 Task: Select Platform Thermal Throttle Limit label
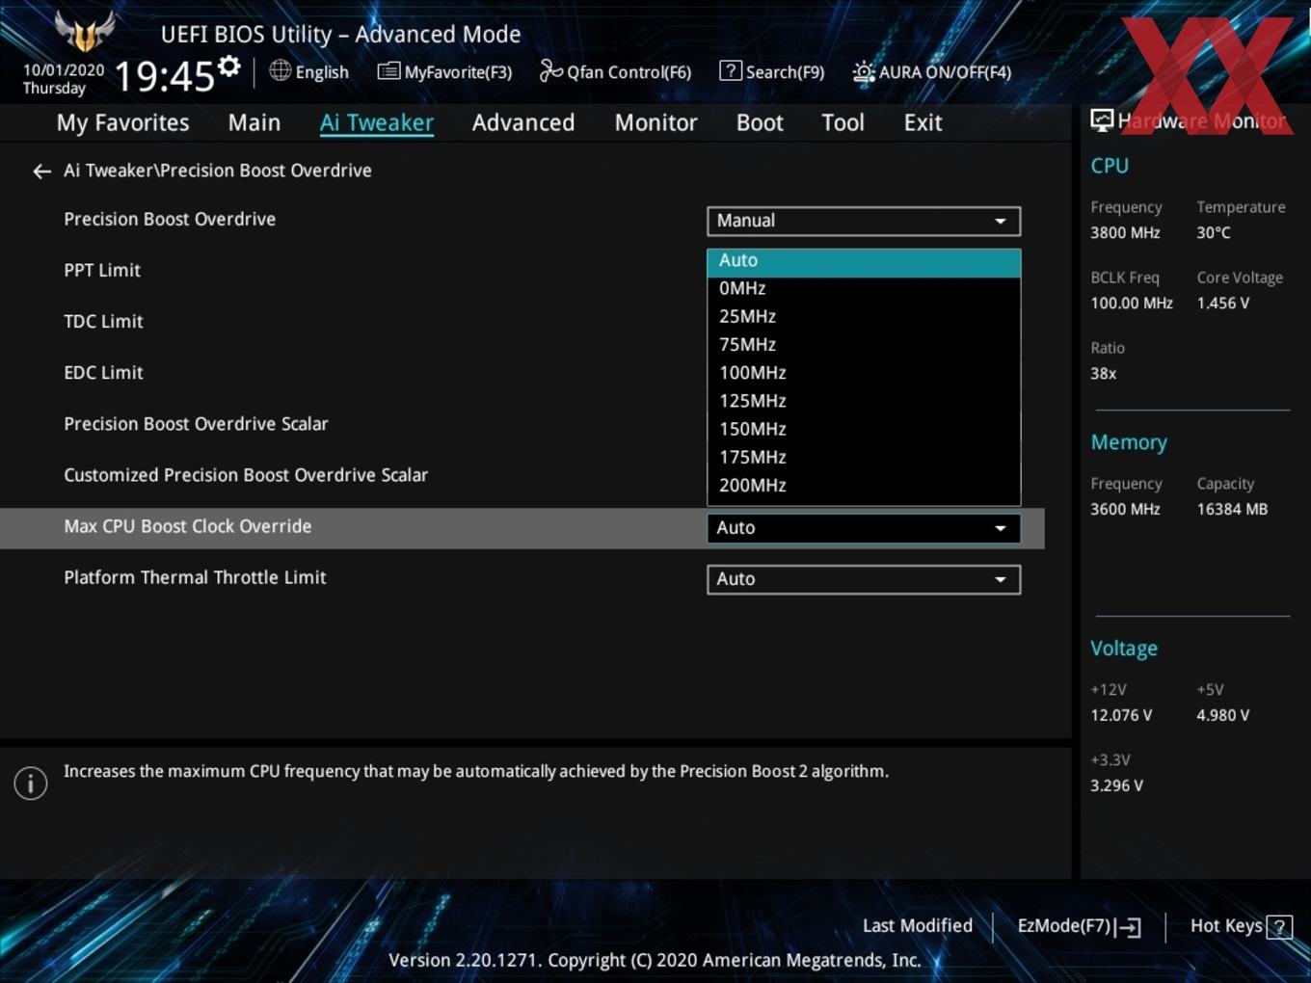195,577
